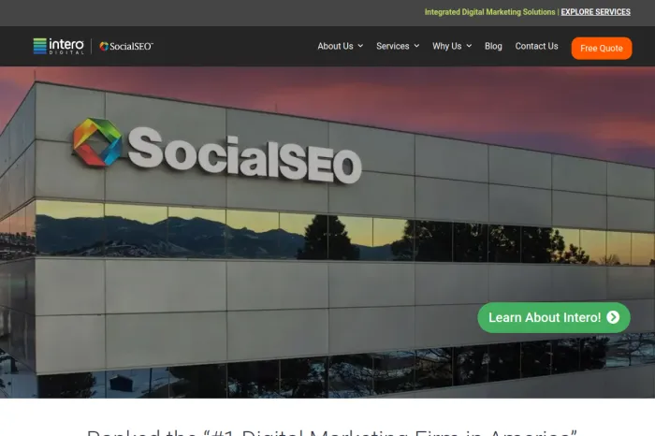Open the About Us menu item
This screenshot has width=655, height=436.
coord(335,46)
